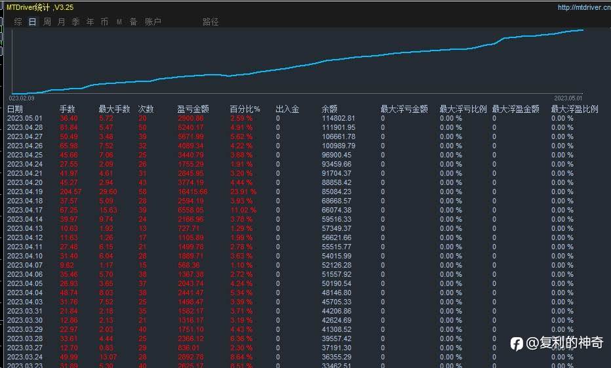Screen dimensions: 611x368
Task: Open the 季 quarterly tab
Action: coord(75,22)
